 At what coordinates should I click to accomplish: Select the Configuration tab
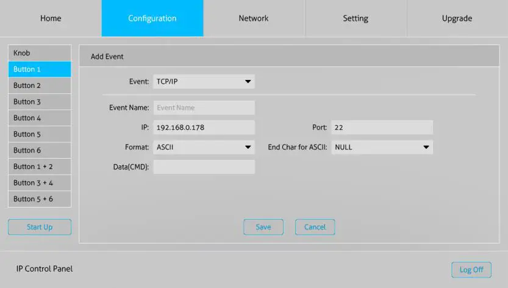[152, 18]
